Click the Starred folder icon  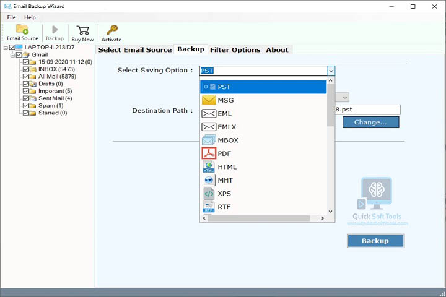[32, 113]
